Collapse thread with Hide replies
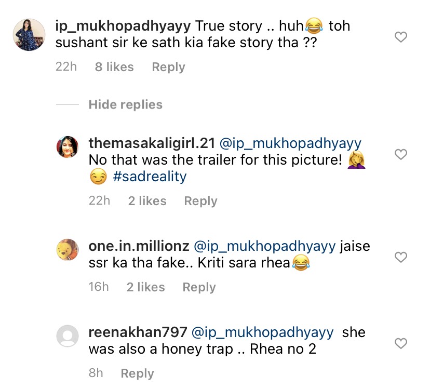430x389 pixels. tap(125, 105)
